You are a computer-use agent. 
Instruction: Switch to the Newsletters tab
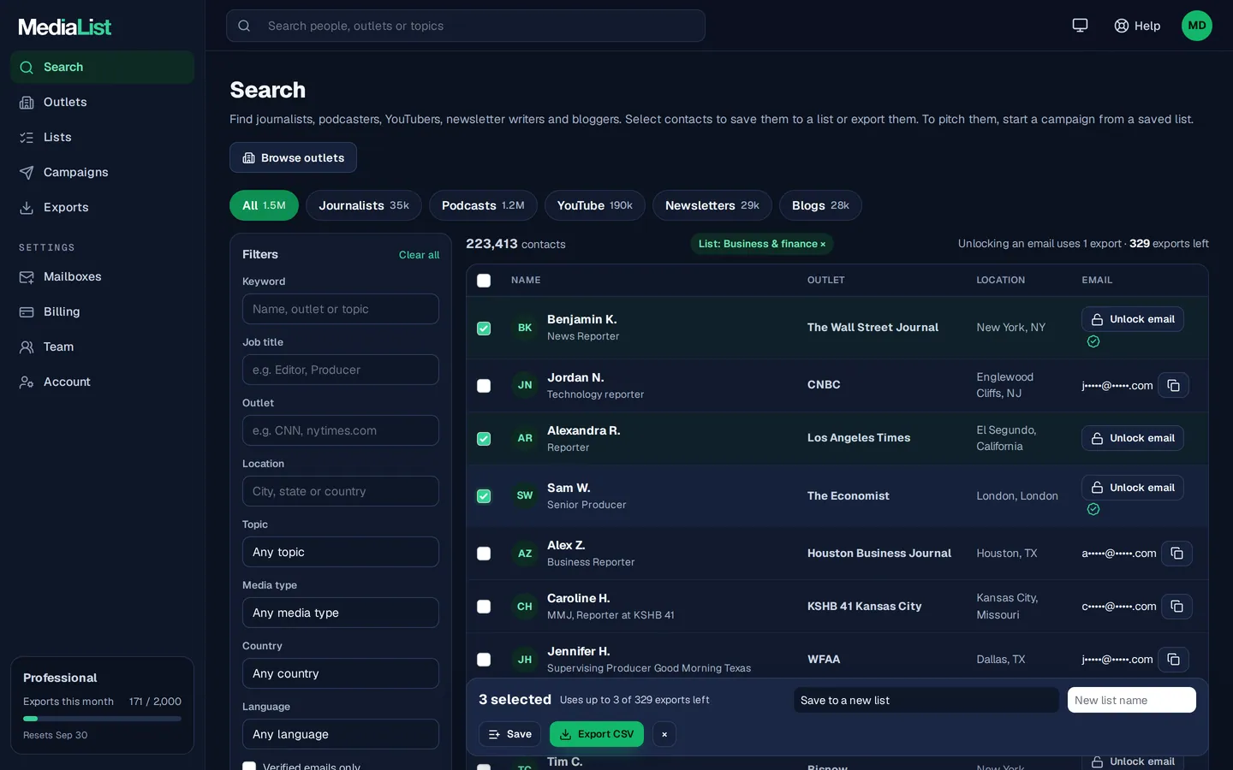(x=712, y=205)
